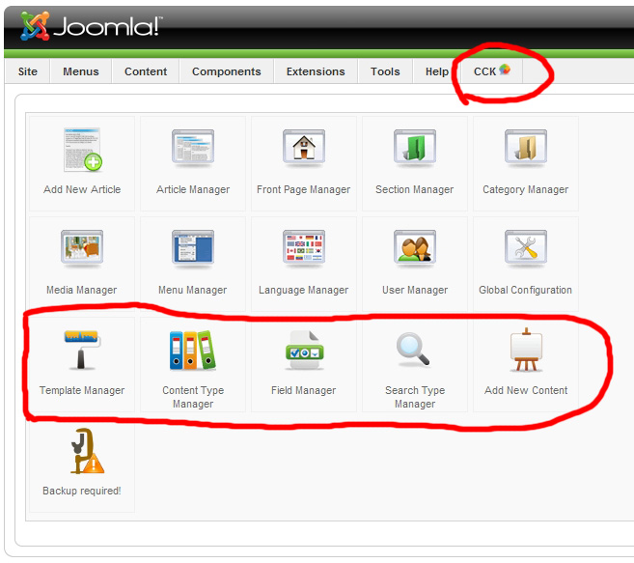Launch the Media Manager icon
634x563 pixels.
pyautogui.click(x=82, y=247)
